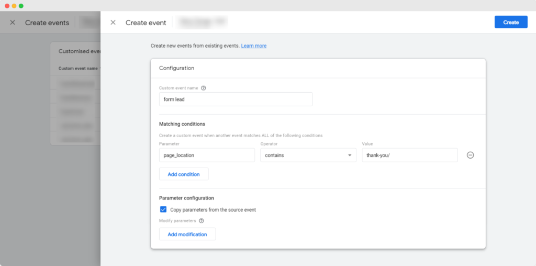
Task: Click the blue Create button
Action: tap(510, 22)
